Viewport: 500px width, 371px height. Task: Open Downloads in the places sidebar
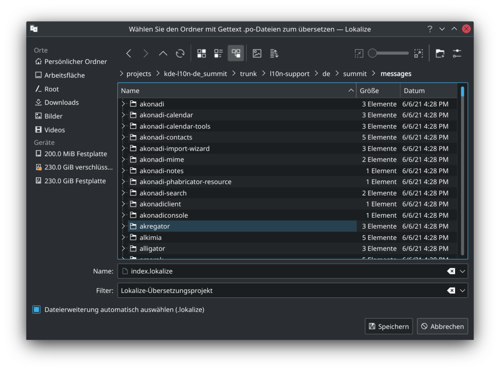(61, 102)
